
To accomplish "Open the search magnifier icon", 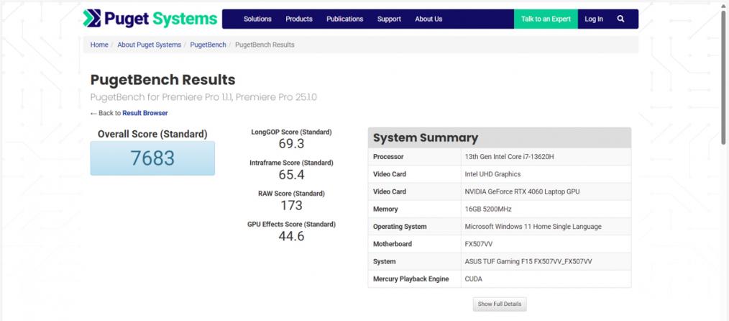I will pyautogui.click(x=620, y=19).
